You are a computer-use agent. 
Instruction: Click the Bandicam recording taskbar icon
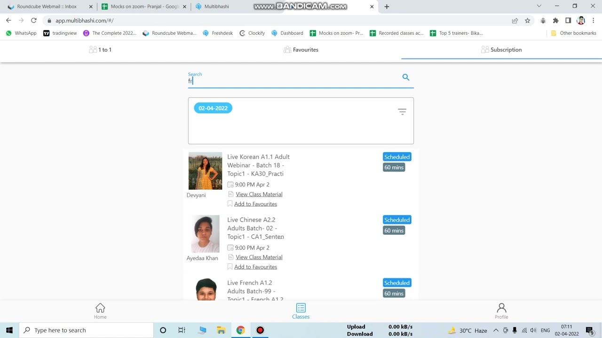260,330
